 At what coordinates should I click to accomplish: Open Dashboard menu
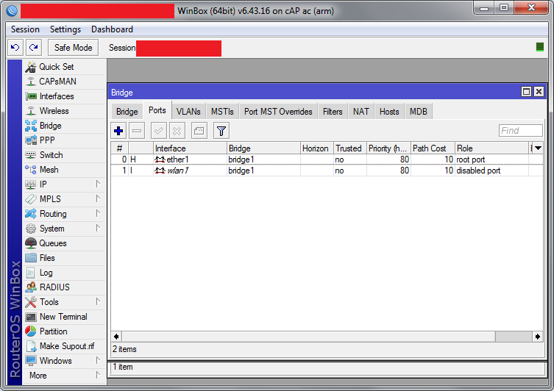112,29
